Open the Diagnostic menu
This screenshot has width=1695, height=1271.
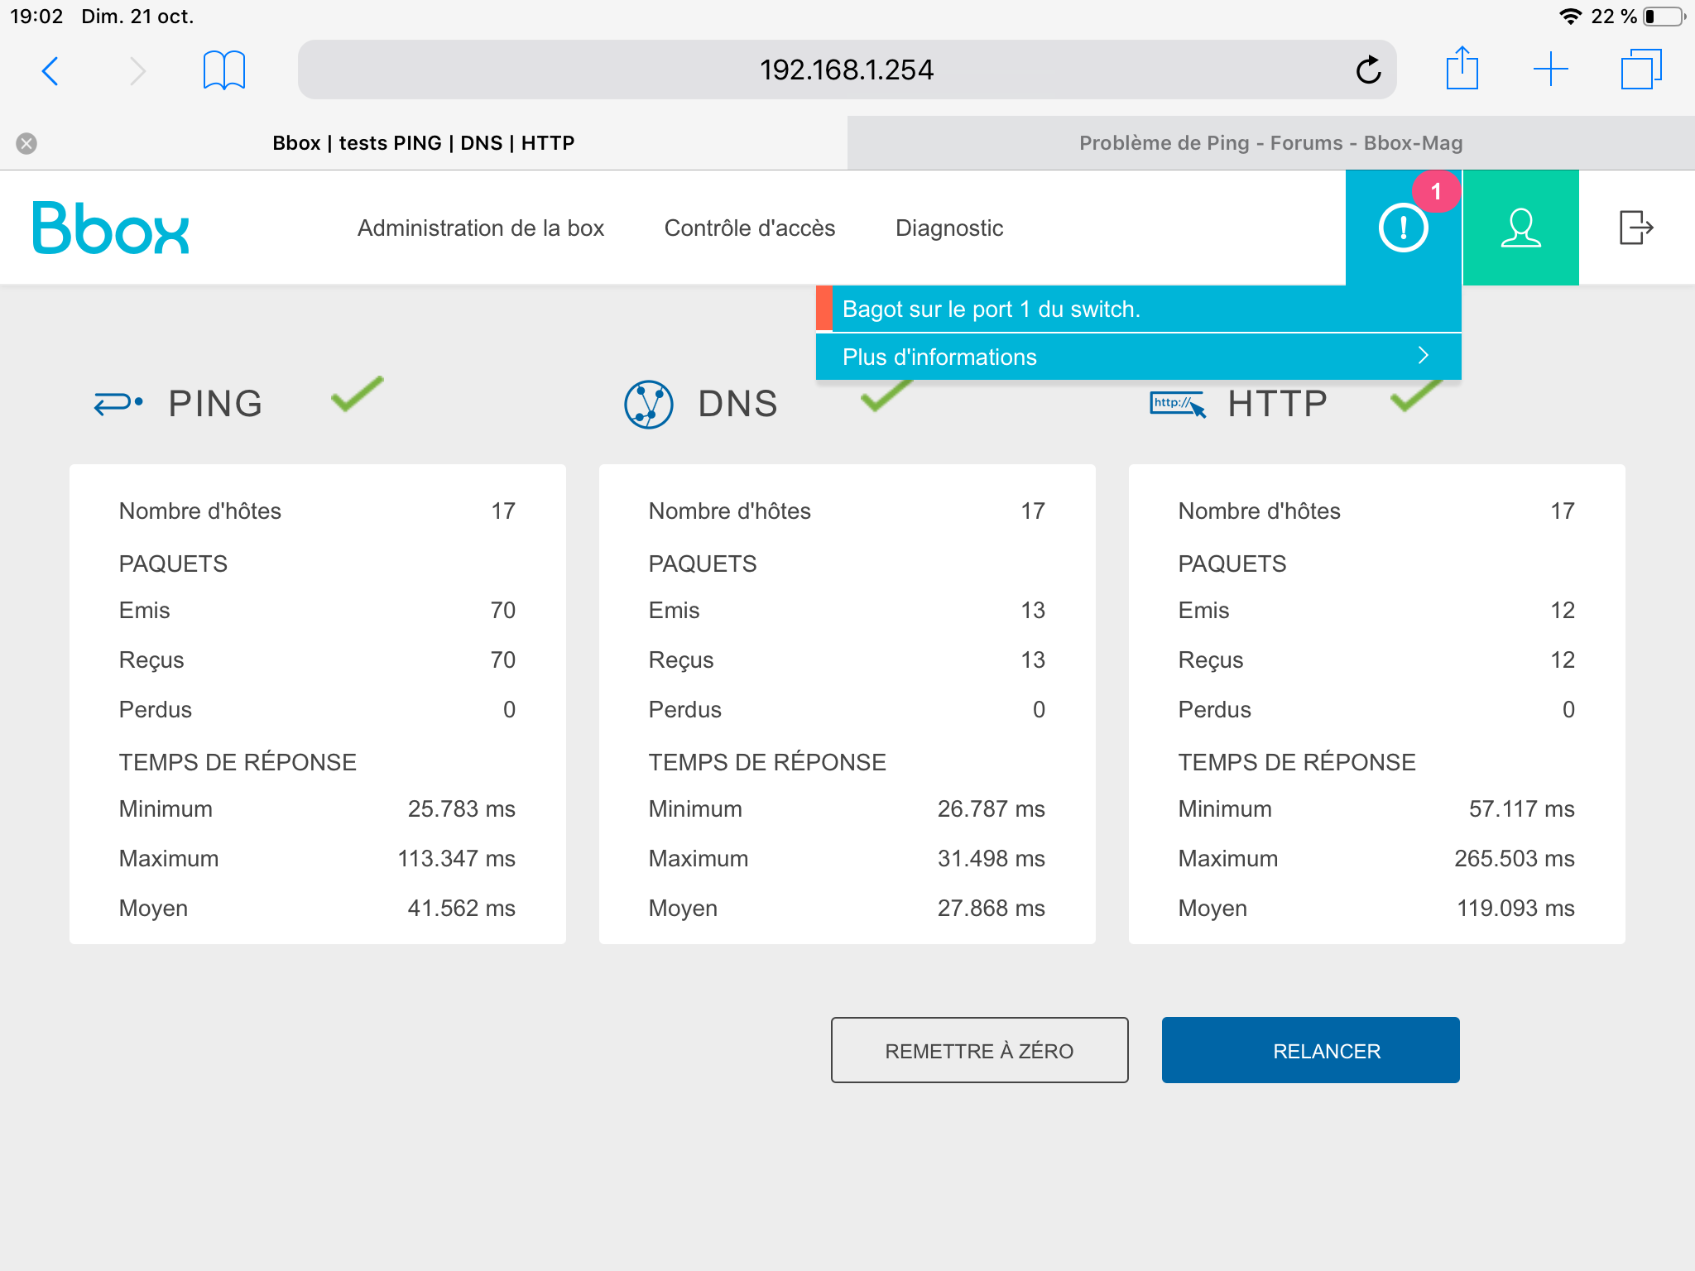(x=949, y=228)
